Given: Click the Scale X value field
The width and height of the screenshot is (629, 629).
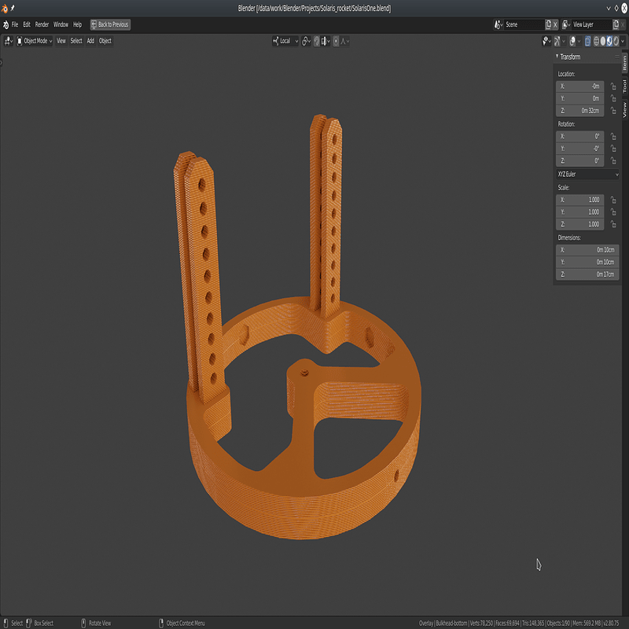Looking at the screenshot, I should point(580,200).
